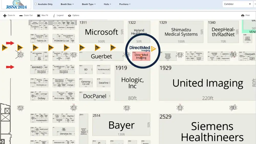Image resolution: width=256 pixels, height=144 pixels.
Task: Click the Legend label
Action: click(x=60, y=15)
